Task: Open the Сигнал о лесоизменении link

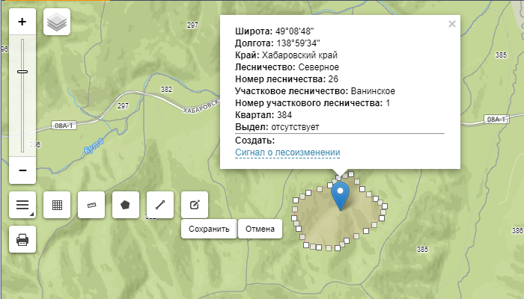Action: tap(287, 152)
